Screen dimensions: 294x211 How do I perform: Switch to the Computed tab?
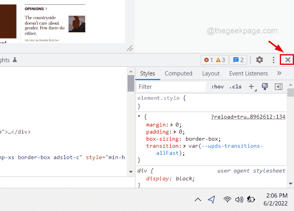coord(178,73)
